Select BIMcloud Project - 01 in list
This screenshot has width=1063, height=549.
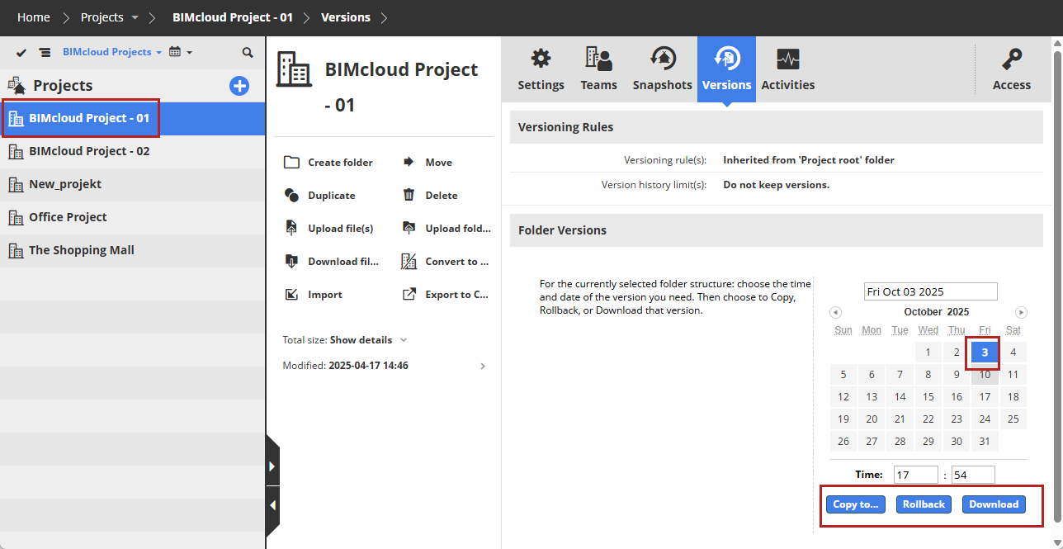pos(132,118)
